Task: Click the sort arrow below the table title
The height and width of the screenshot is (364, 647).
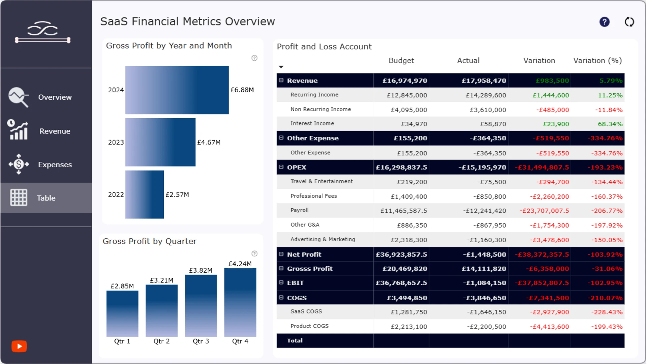Action: pyautogui.click(x=281, y=67)
